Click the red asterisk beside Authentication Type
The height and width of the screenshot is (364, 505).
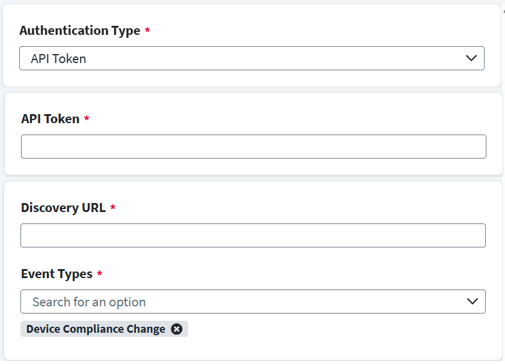pyautogui.click(x=147, y=31)
